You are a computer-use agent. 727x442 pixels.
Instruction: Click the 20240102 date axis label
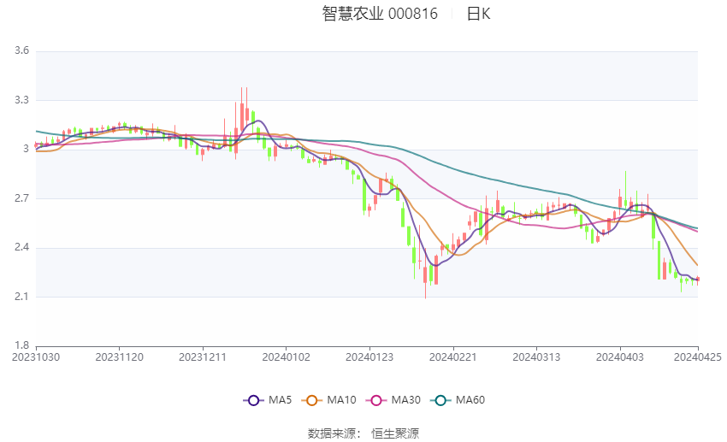pos(286,357)
